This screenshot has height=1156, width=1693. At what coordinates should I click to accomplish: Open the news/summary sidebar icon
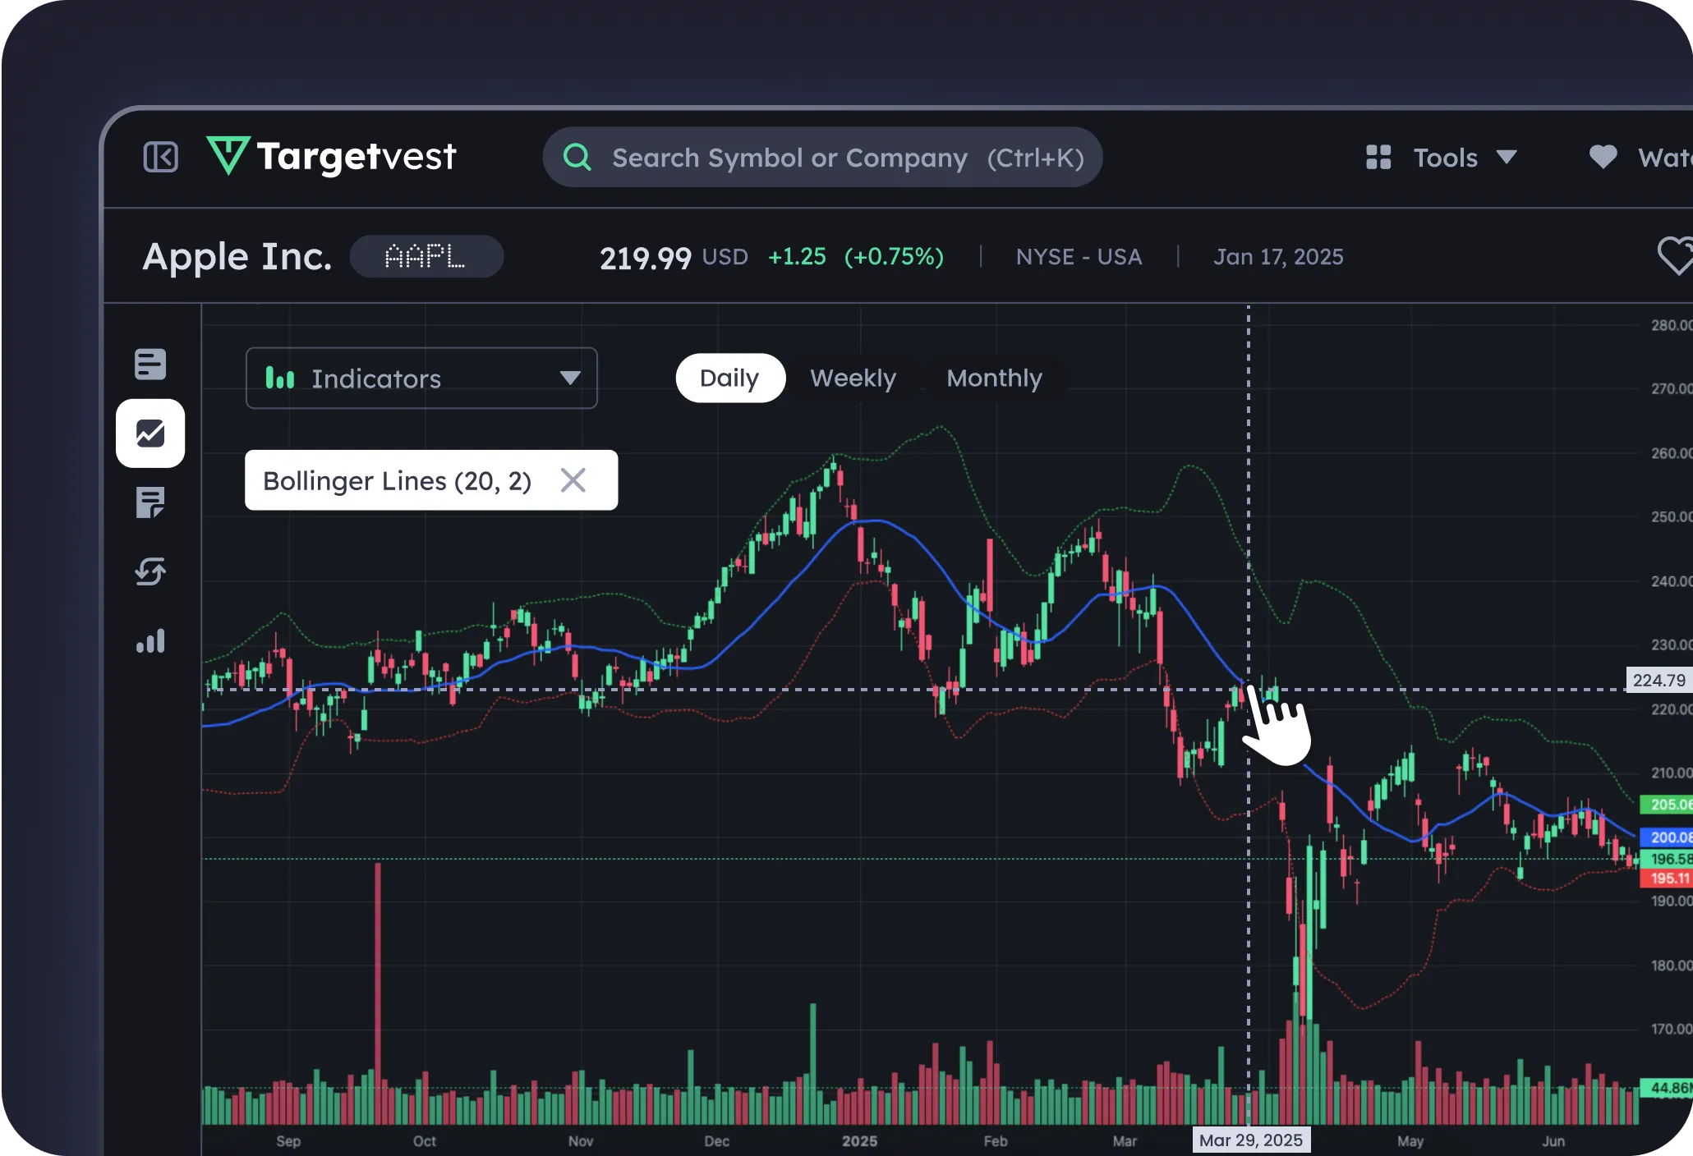(150, 364)
